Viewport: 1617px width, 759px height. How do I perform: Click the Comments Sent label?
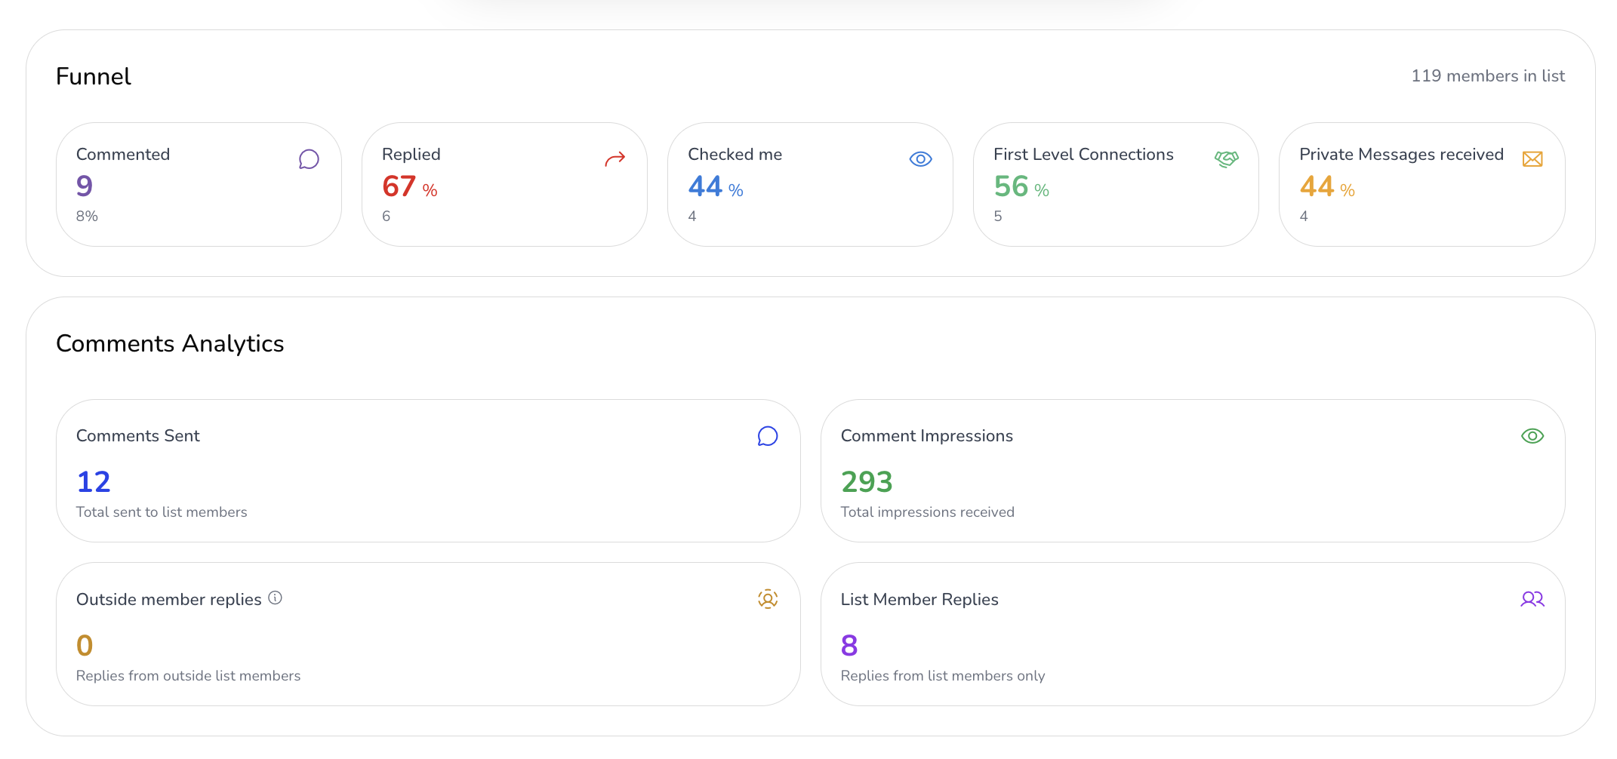tap(138, 435)
